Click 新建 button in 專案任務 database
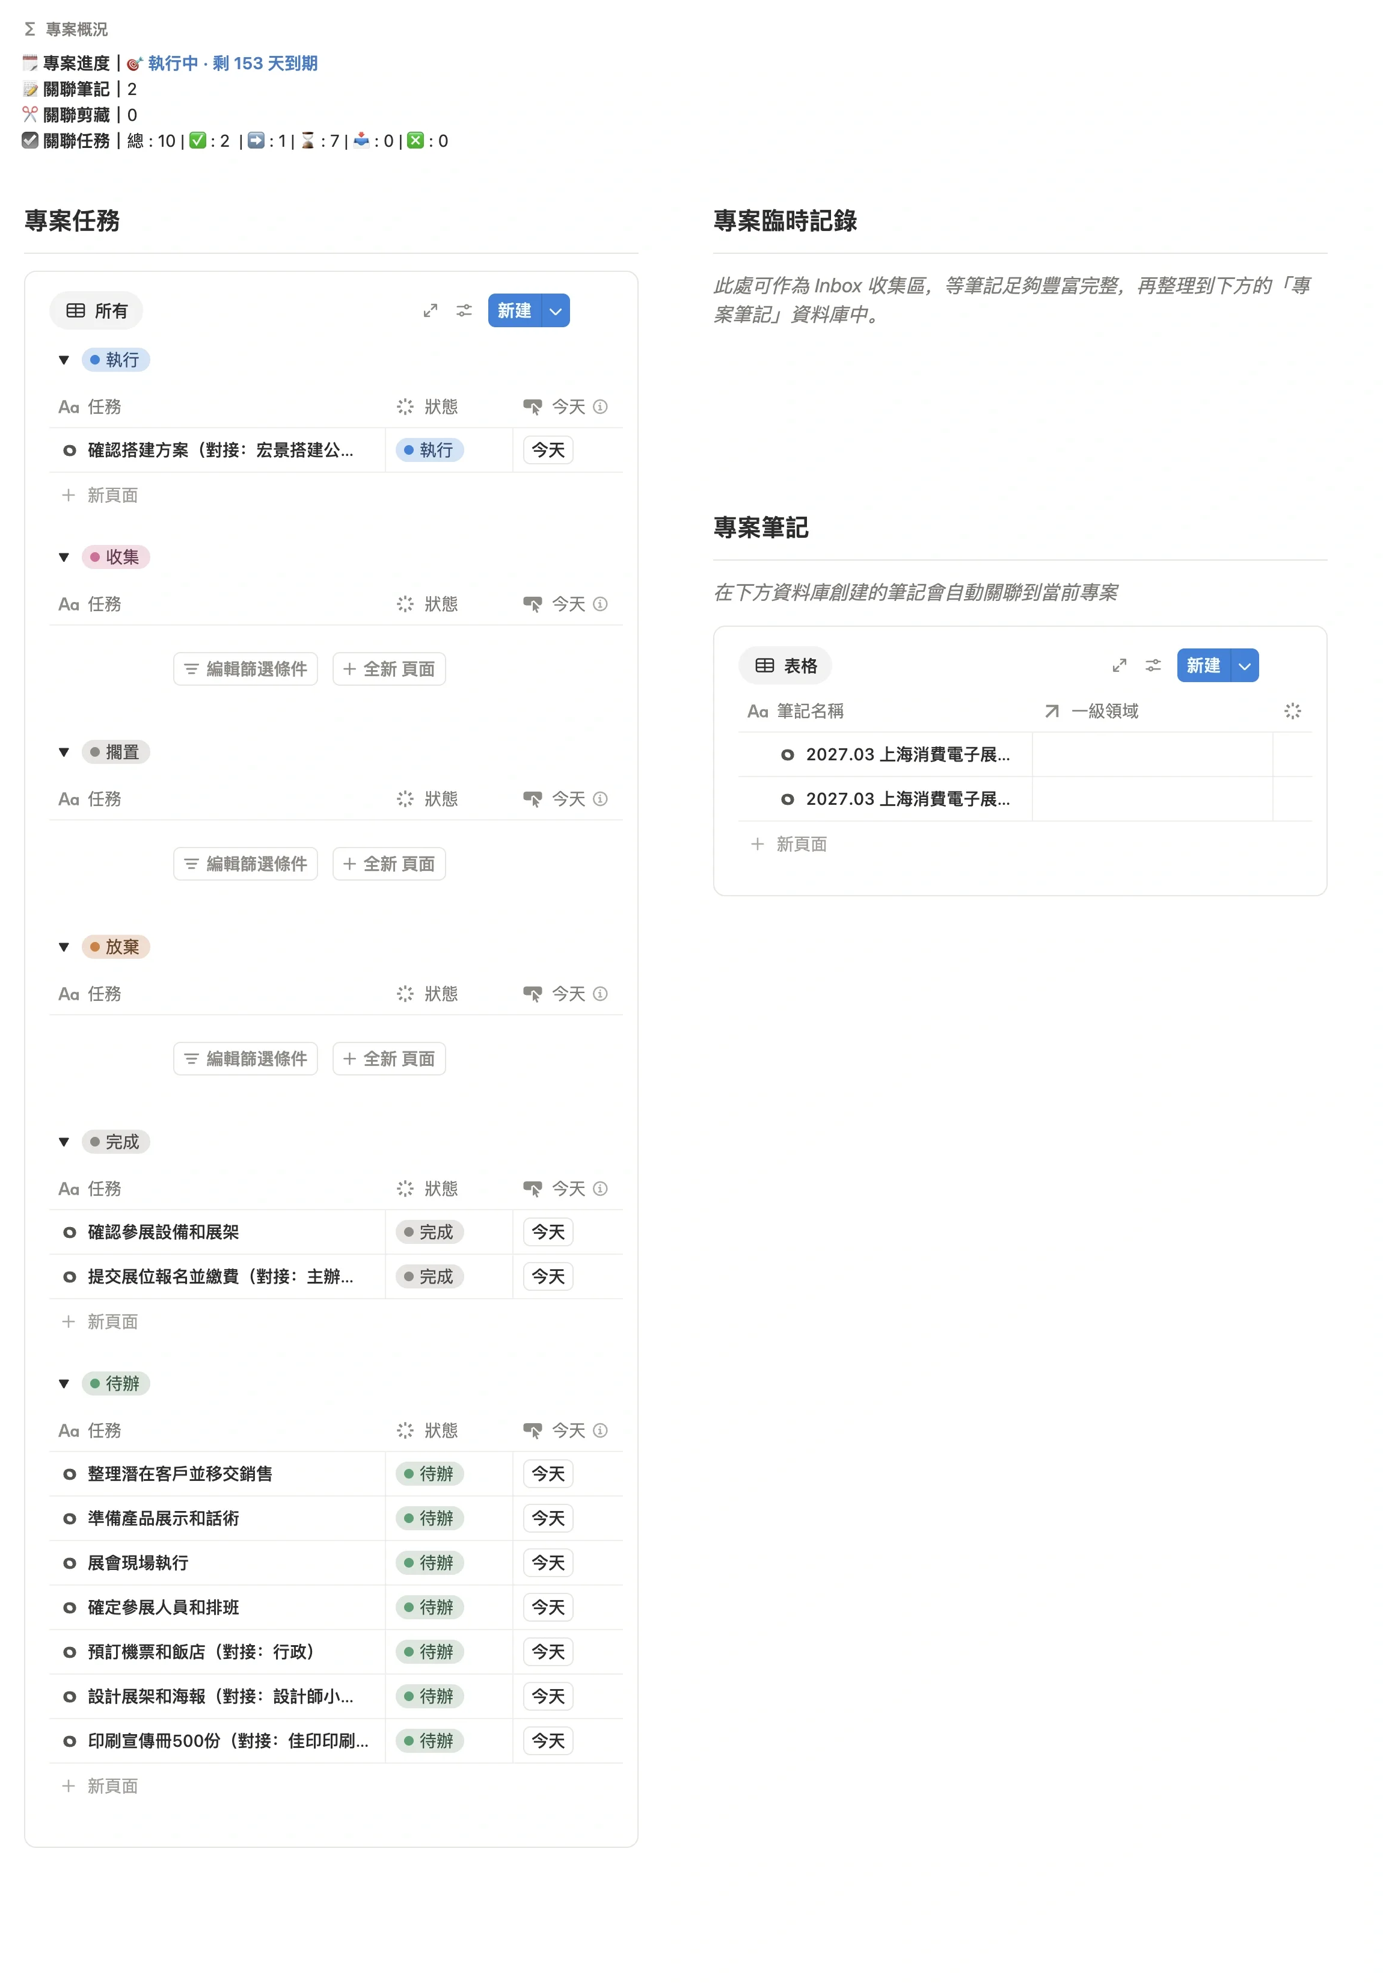This screenshot has height=1985, width=1383. pos(514,310)
